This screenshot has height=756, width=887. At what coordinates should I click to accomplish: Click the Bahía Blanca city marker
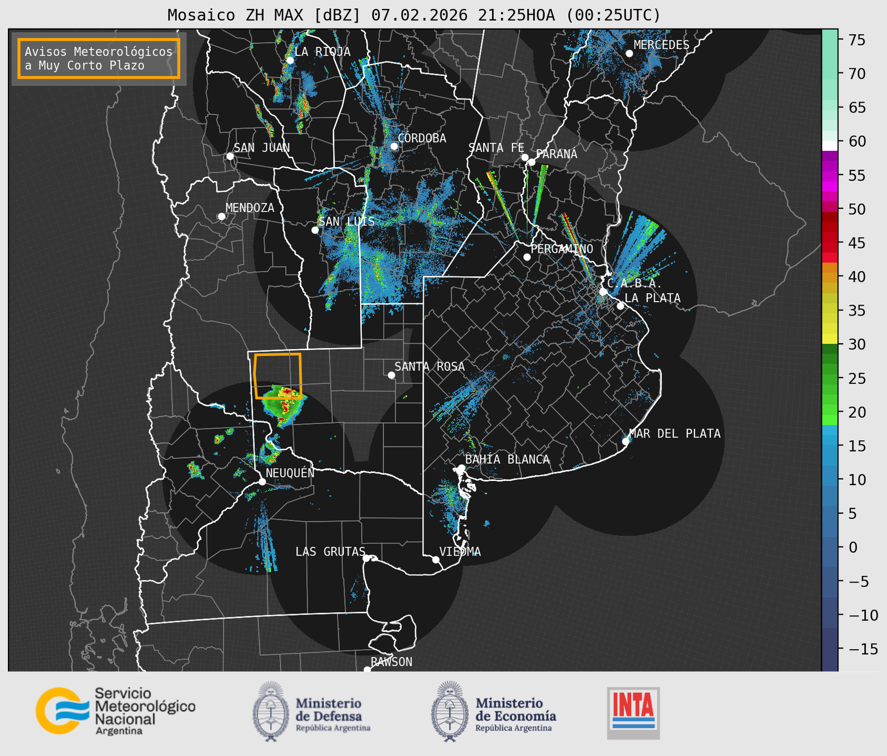[x=461, y=468]
